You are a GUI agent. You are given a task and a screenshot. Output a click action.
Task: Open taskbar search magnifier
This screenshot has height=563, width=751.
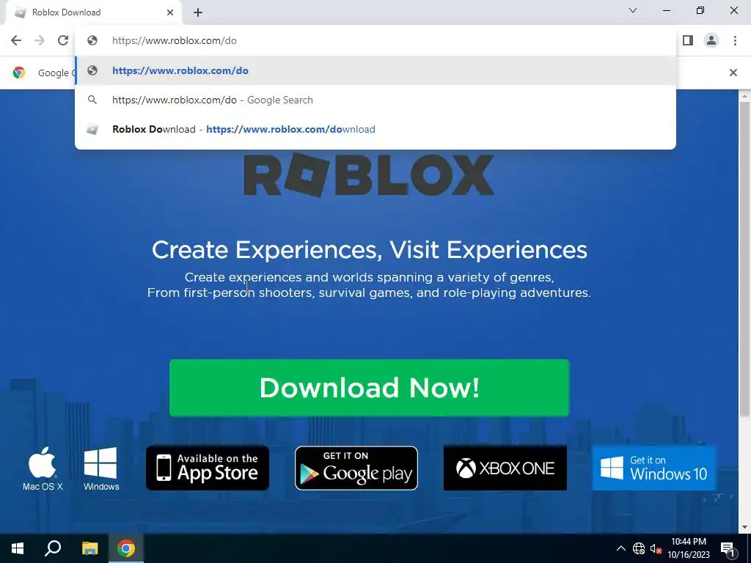click(x=53, y=548)
